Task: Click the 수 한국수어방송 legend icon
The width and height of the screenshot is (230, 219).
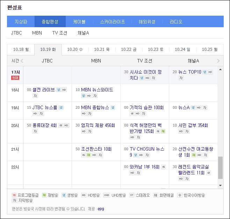Action: pyautogui.click(x=180, y=195)
